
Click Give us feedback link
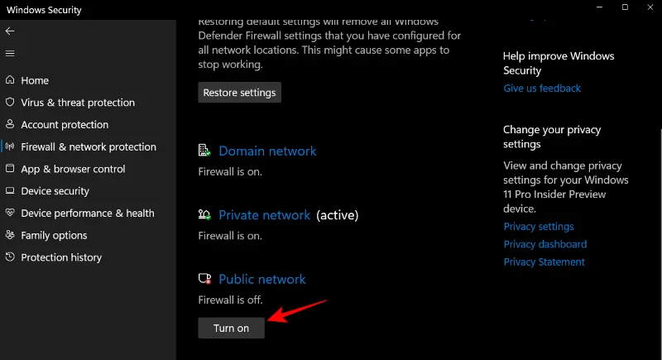point(542,89)
